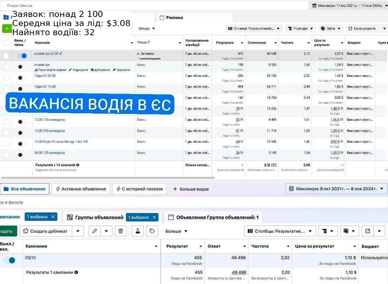The image size is (388, 284).
Task: Open the reports icon in lower toolbar
Action: [x=349, y=231]
